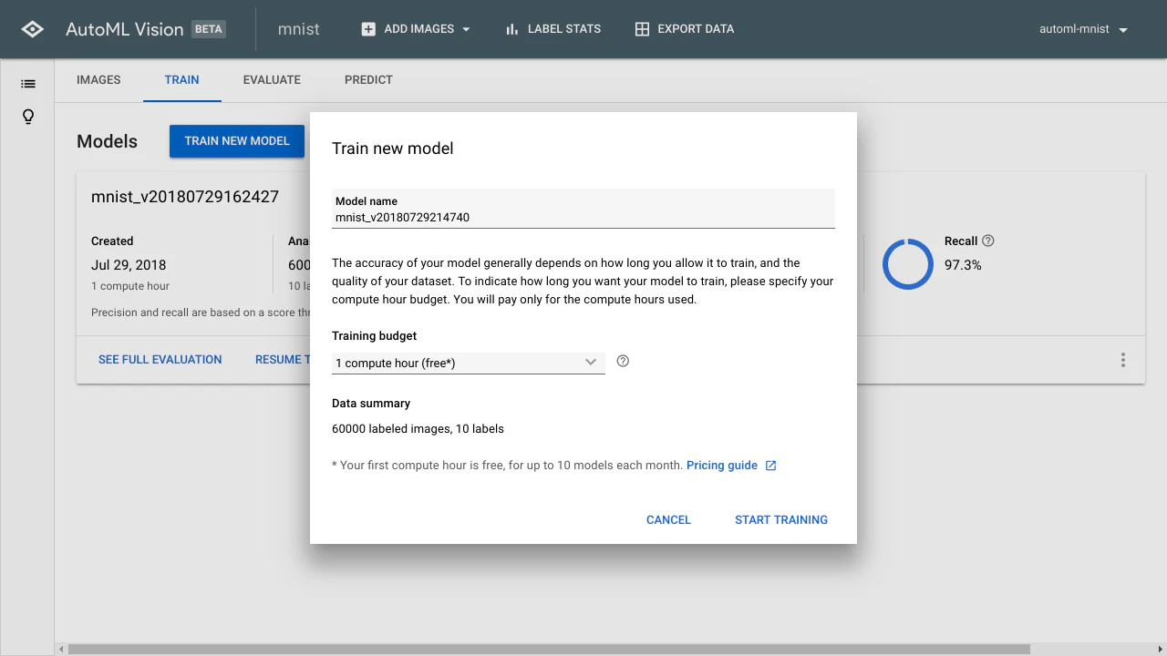This screenshot has height=656, width=1167.
Task: Click the BETA badge label
Action: tap(208, 29)
